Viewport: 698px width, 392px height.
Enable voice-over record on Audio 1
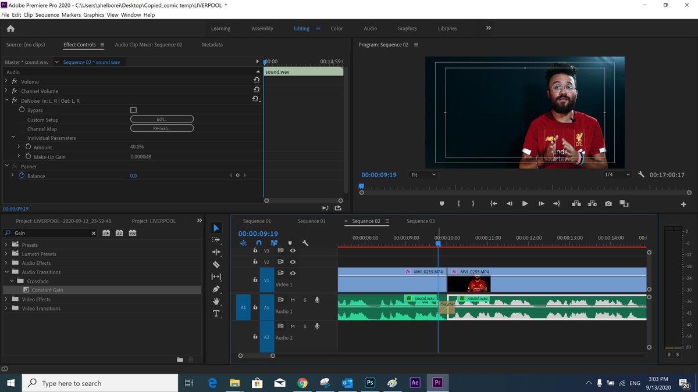pyautogui.click(x=318, y=300)
